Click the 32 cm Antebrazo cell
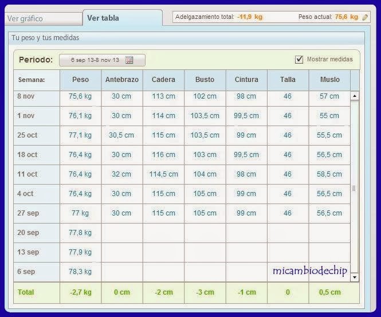This screenshot has width=381, height=317. point(121,174)
